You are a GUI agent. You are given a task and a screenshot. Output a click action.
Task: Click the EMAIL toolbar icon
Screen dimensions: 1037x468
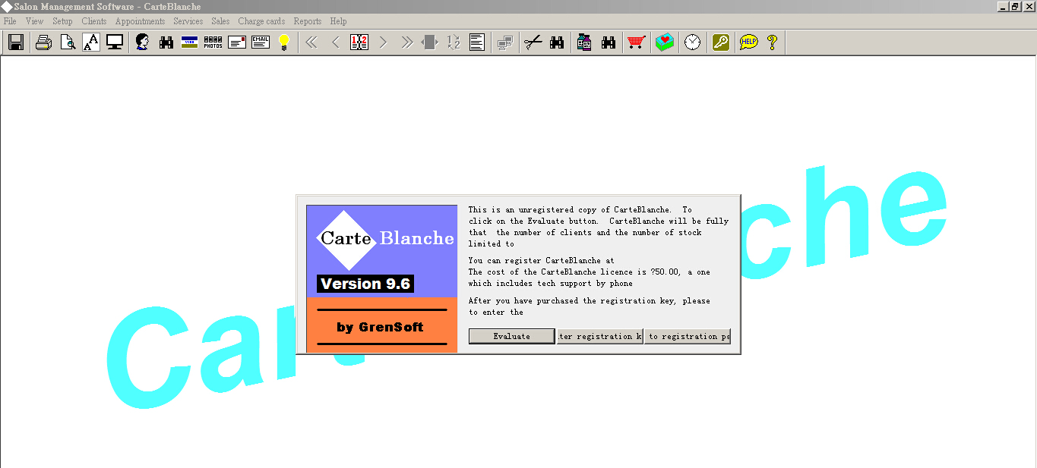tap(261, 42)
